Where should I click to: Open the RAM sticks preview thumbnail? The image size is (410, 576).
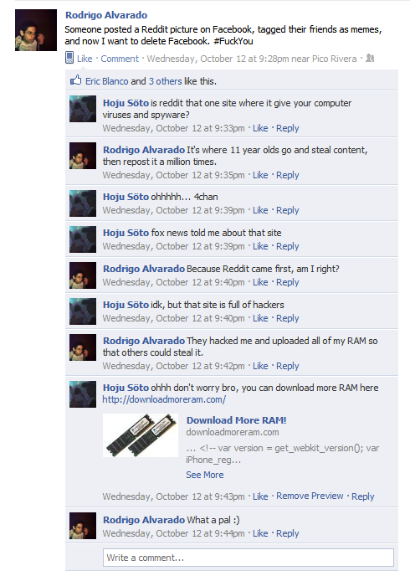141,435
